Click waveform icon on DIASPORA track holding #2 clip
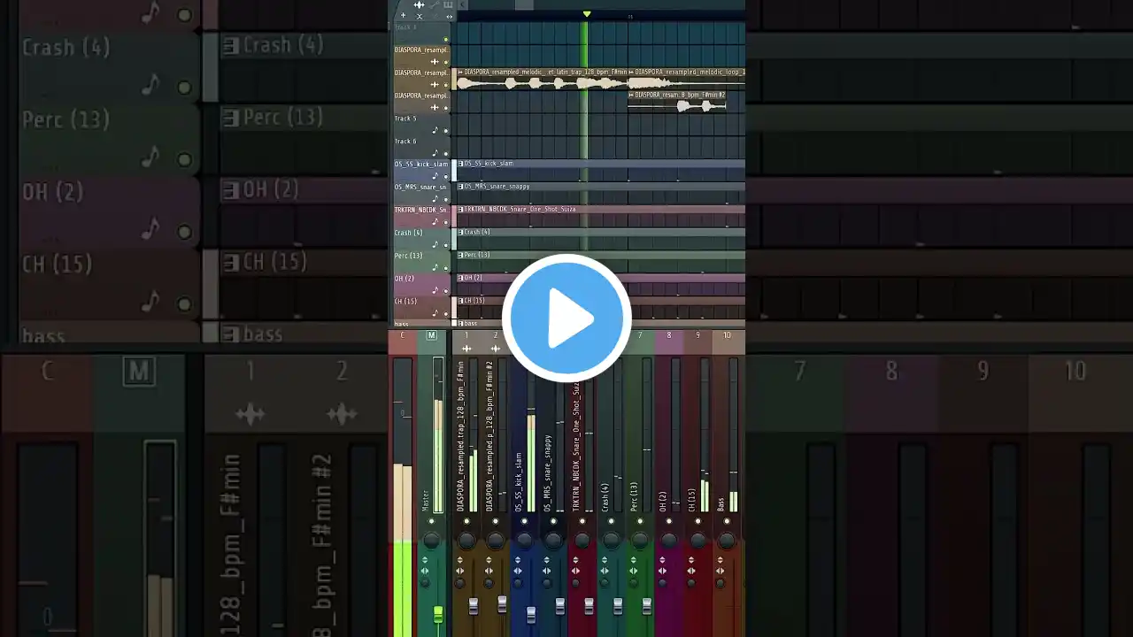 pos(435,107)
